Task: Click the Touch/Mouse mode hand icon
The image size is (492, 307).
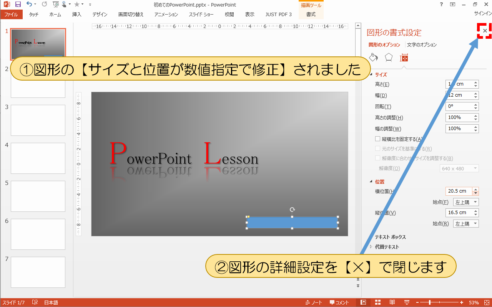Action: tap(64, 5)
